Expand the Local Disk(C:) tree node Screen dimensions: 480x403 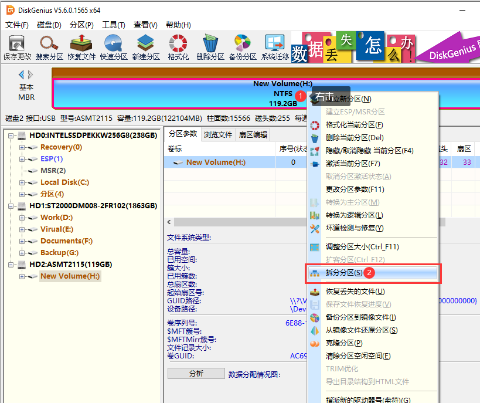[22, 182]
